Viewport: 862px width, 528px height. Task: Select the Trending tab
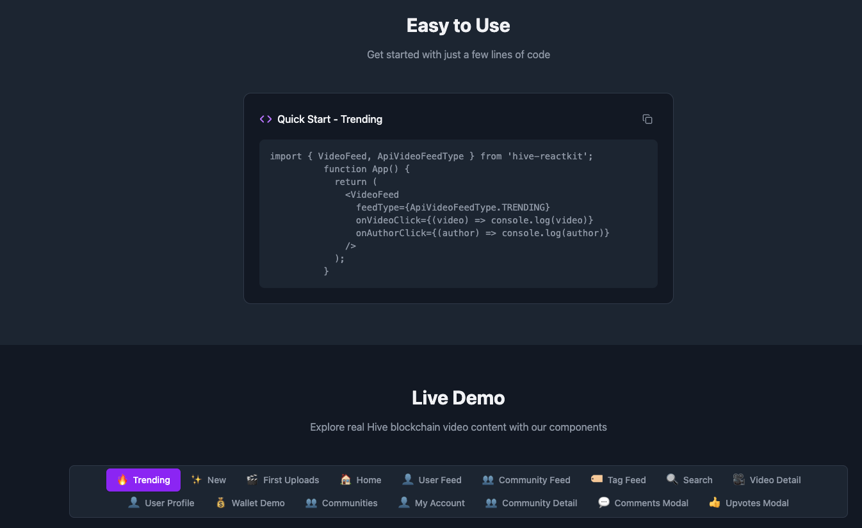[x=143, y=480]
